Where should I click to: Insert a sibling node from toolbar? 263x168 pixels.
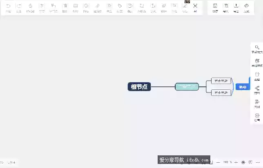(x=42, y=8)
